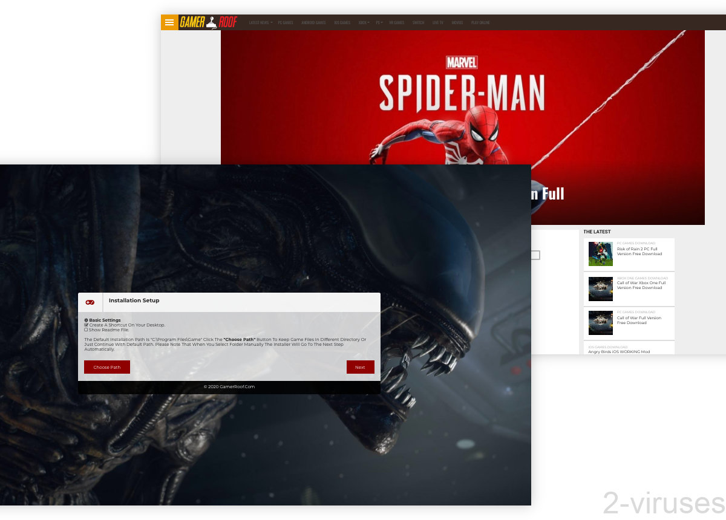Click the Call of War Xbox One thumbnail
This screenshot has height=520, width=726.
[x=601, y=289]
